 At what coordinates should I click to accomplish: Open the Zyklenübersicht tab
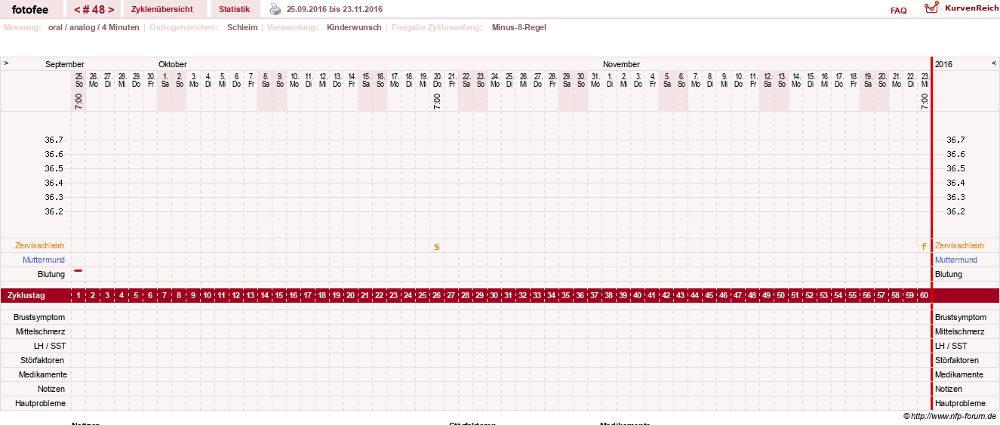point(162,9)
